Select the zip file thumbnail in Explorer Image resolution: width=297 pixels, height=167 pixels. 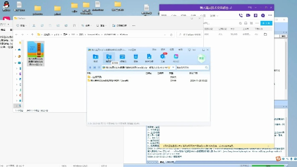point(36,53)
